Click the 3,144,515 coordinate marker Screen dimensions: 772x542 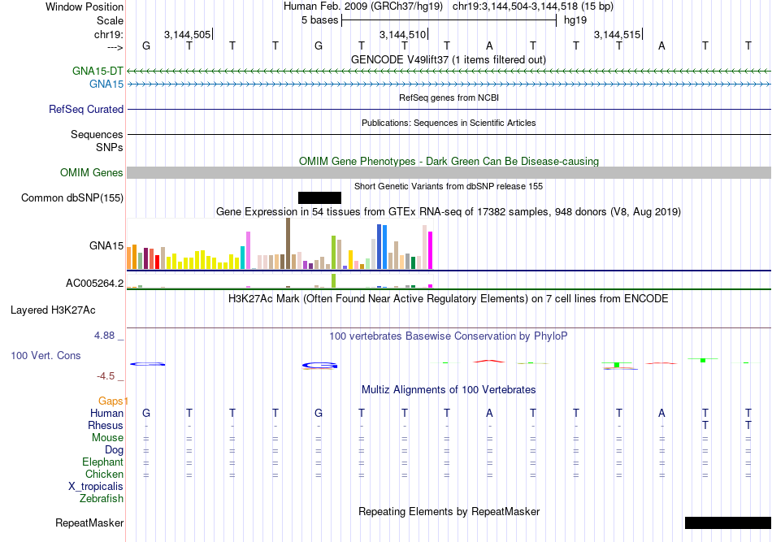point(618,34)
